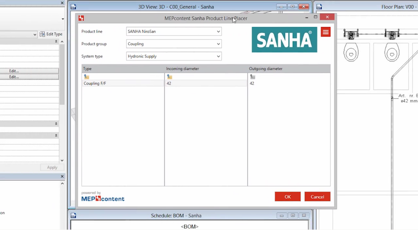Screen dimensions: 418x230
Task: Click the SANHA brand logo
Action: (284, 40)
